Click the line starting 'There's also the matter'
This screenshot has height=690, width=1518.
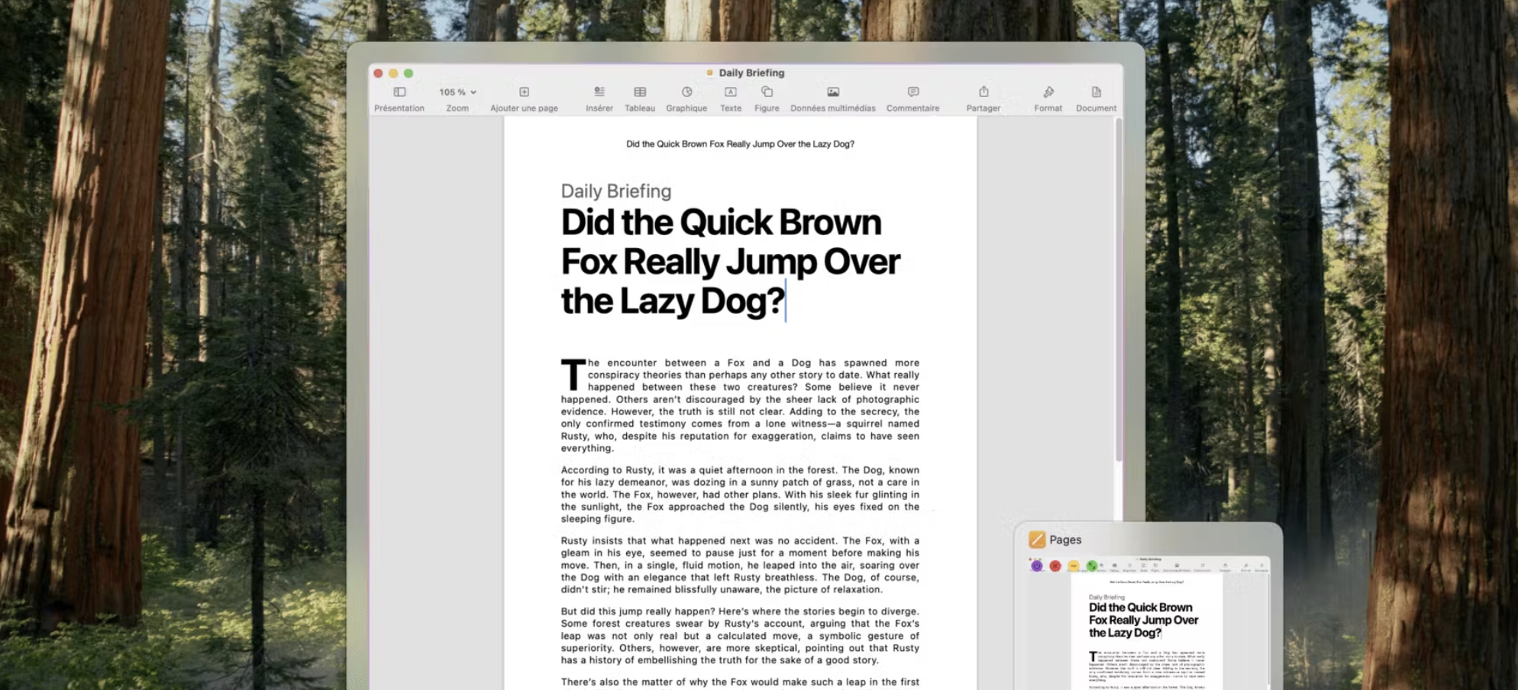pyautogui.click(x=740, y=682)
